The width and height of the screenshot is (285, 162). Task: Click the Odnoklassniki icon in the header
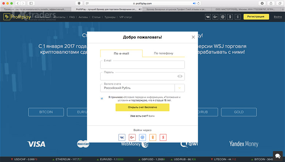230,17
